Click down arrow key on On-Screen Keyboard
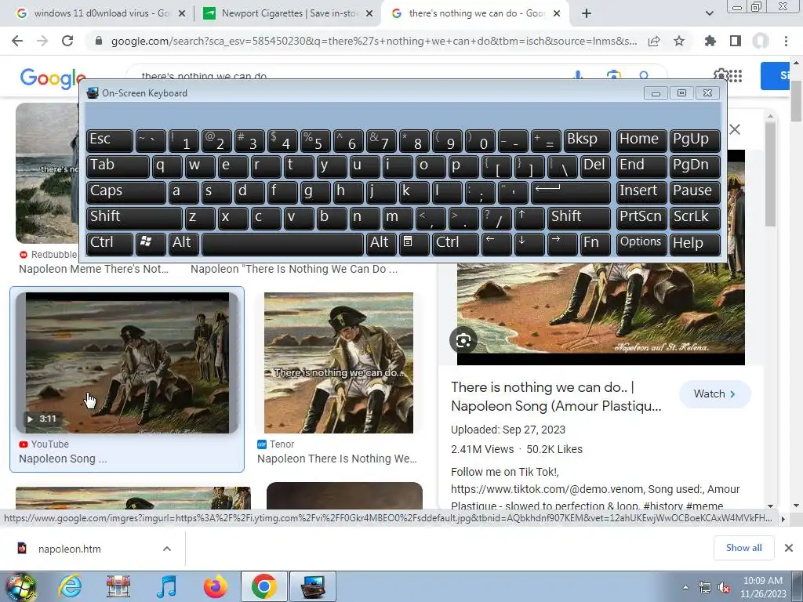803x602 pixels. (529, 244)
